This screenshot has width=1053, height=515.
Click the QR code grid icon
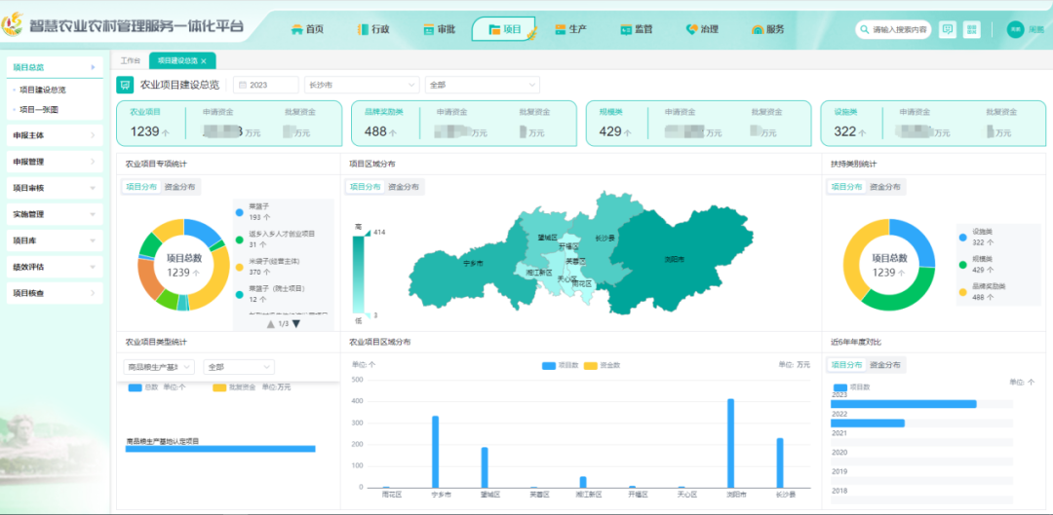pos(971,29)
